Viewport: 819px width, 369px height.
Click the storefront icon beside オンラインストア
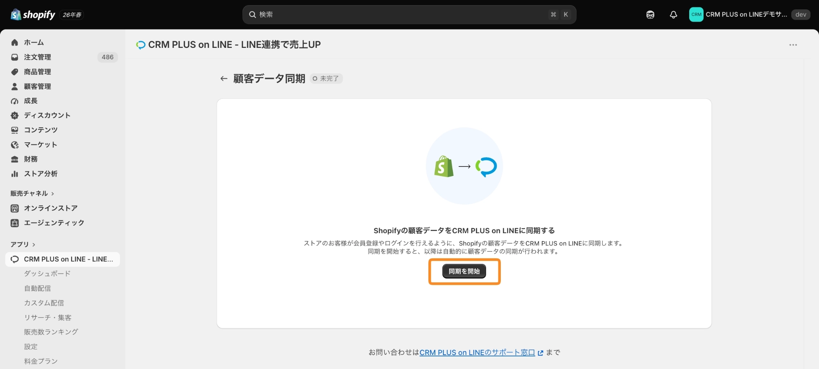(x=15, y=208)
